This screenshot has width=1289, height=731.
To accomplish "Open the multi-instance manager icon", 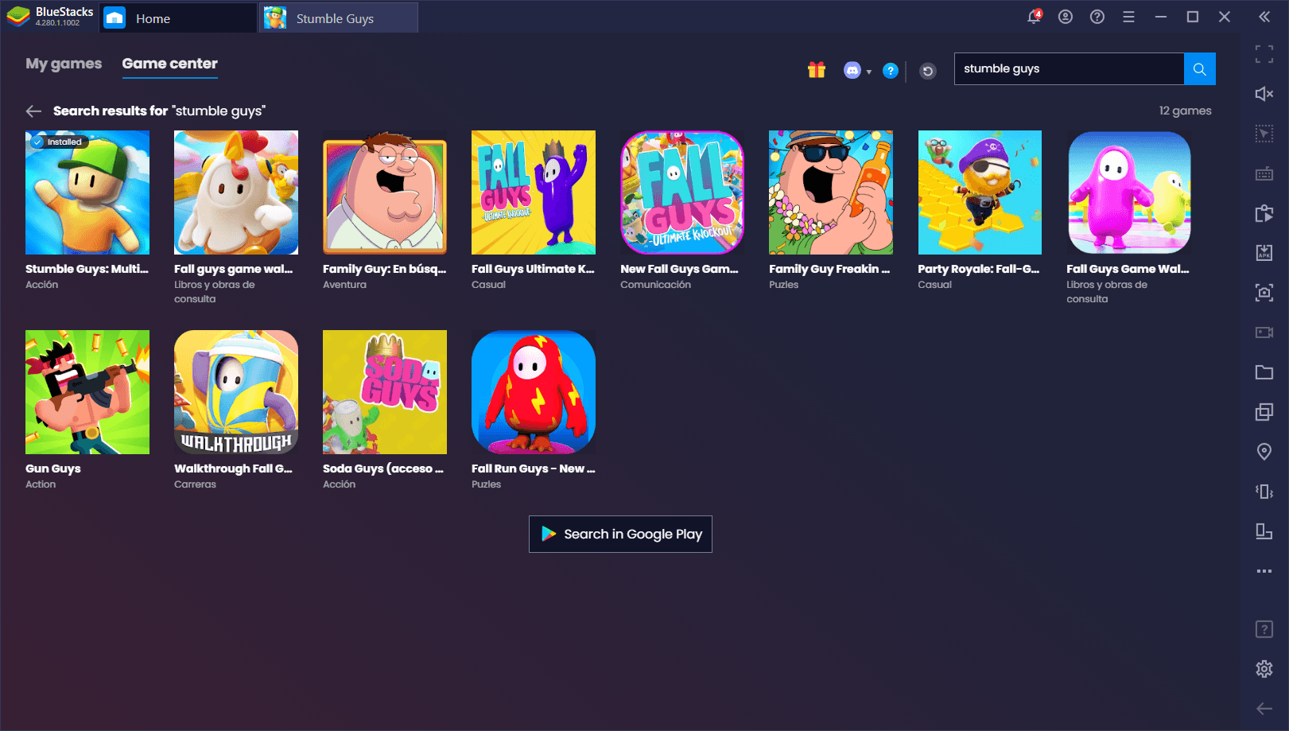I will 1264,412.
